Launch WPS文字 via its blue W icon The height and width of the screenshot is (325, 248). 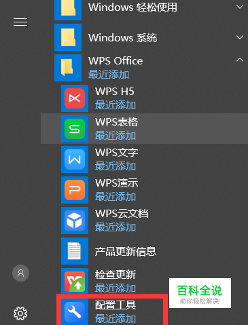click(75, 159)
